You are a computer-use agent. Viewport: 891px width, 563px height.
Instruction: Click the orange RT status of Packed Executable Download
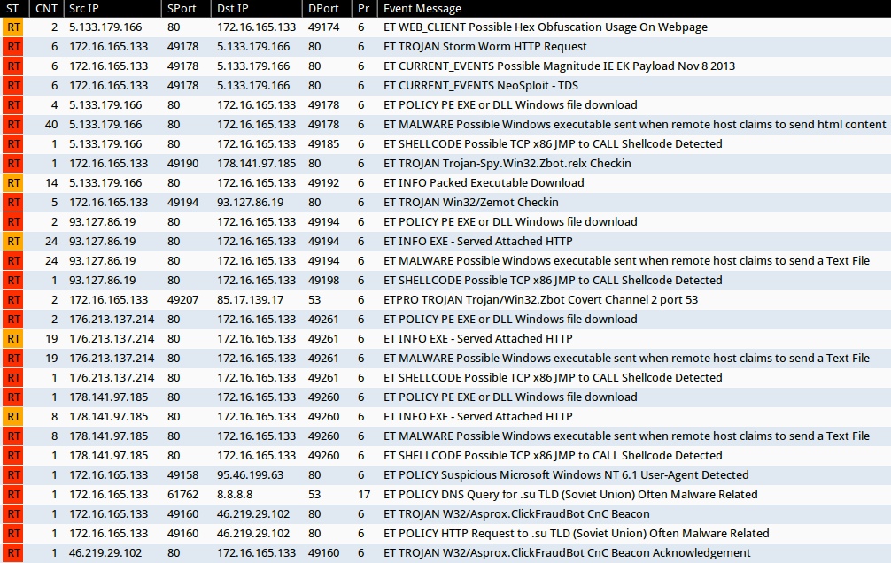pos(12,183)
